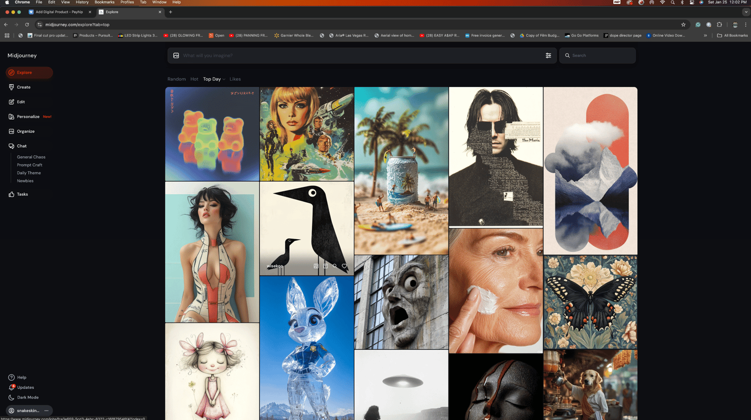Switch to the Hot feed tab
This screenshot has width=751, height=420.
[x=194, y=79]
